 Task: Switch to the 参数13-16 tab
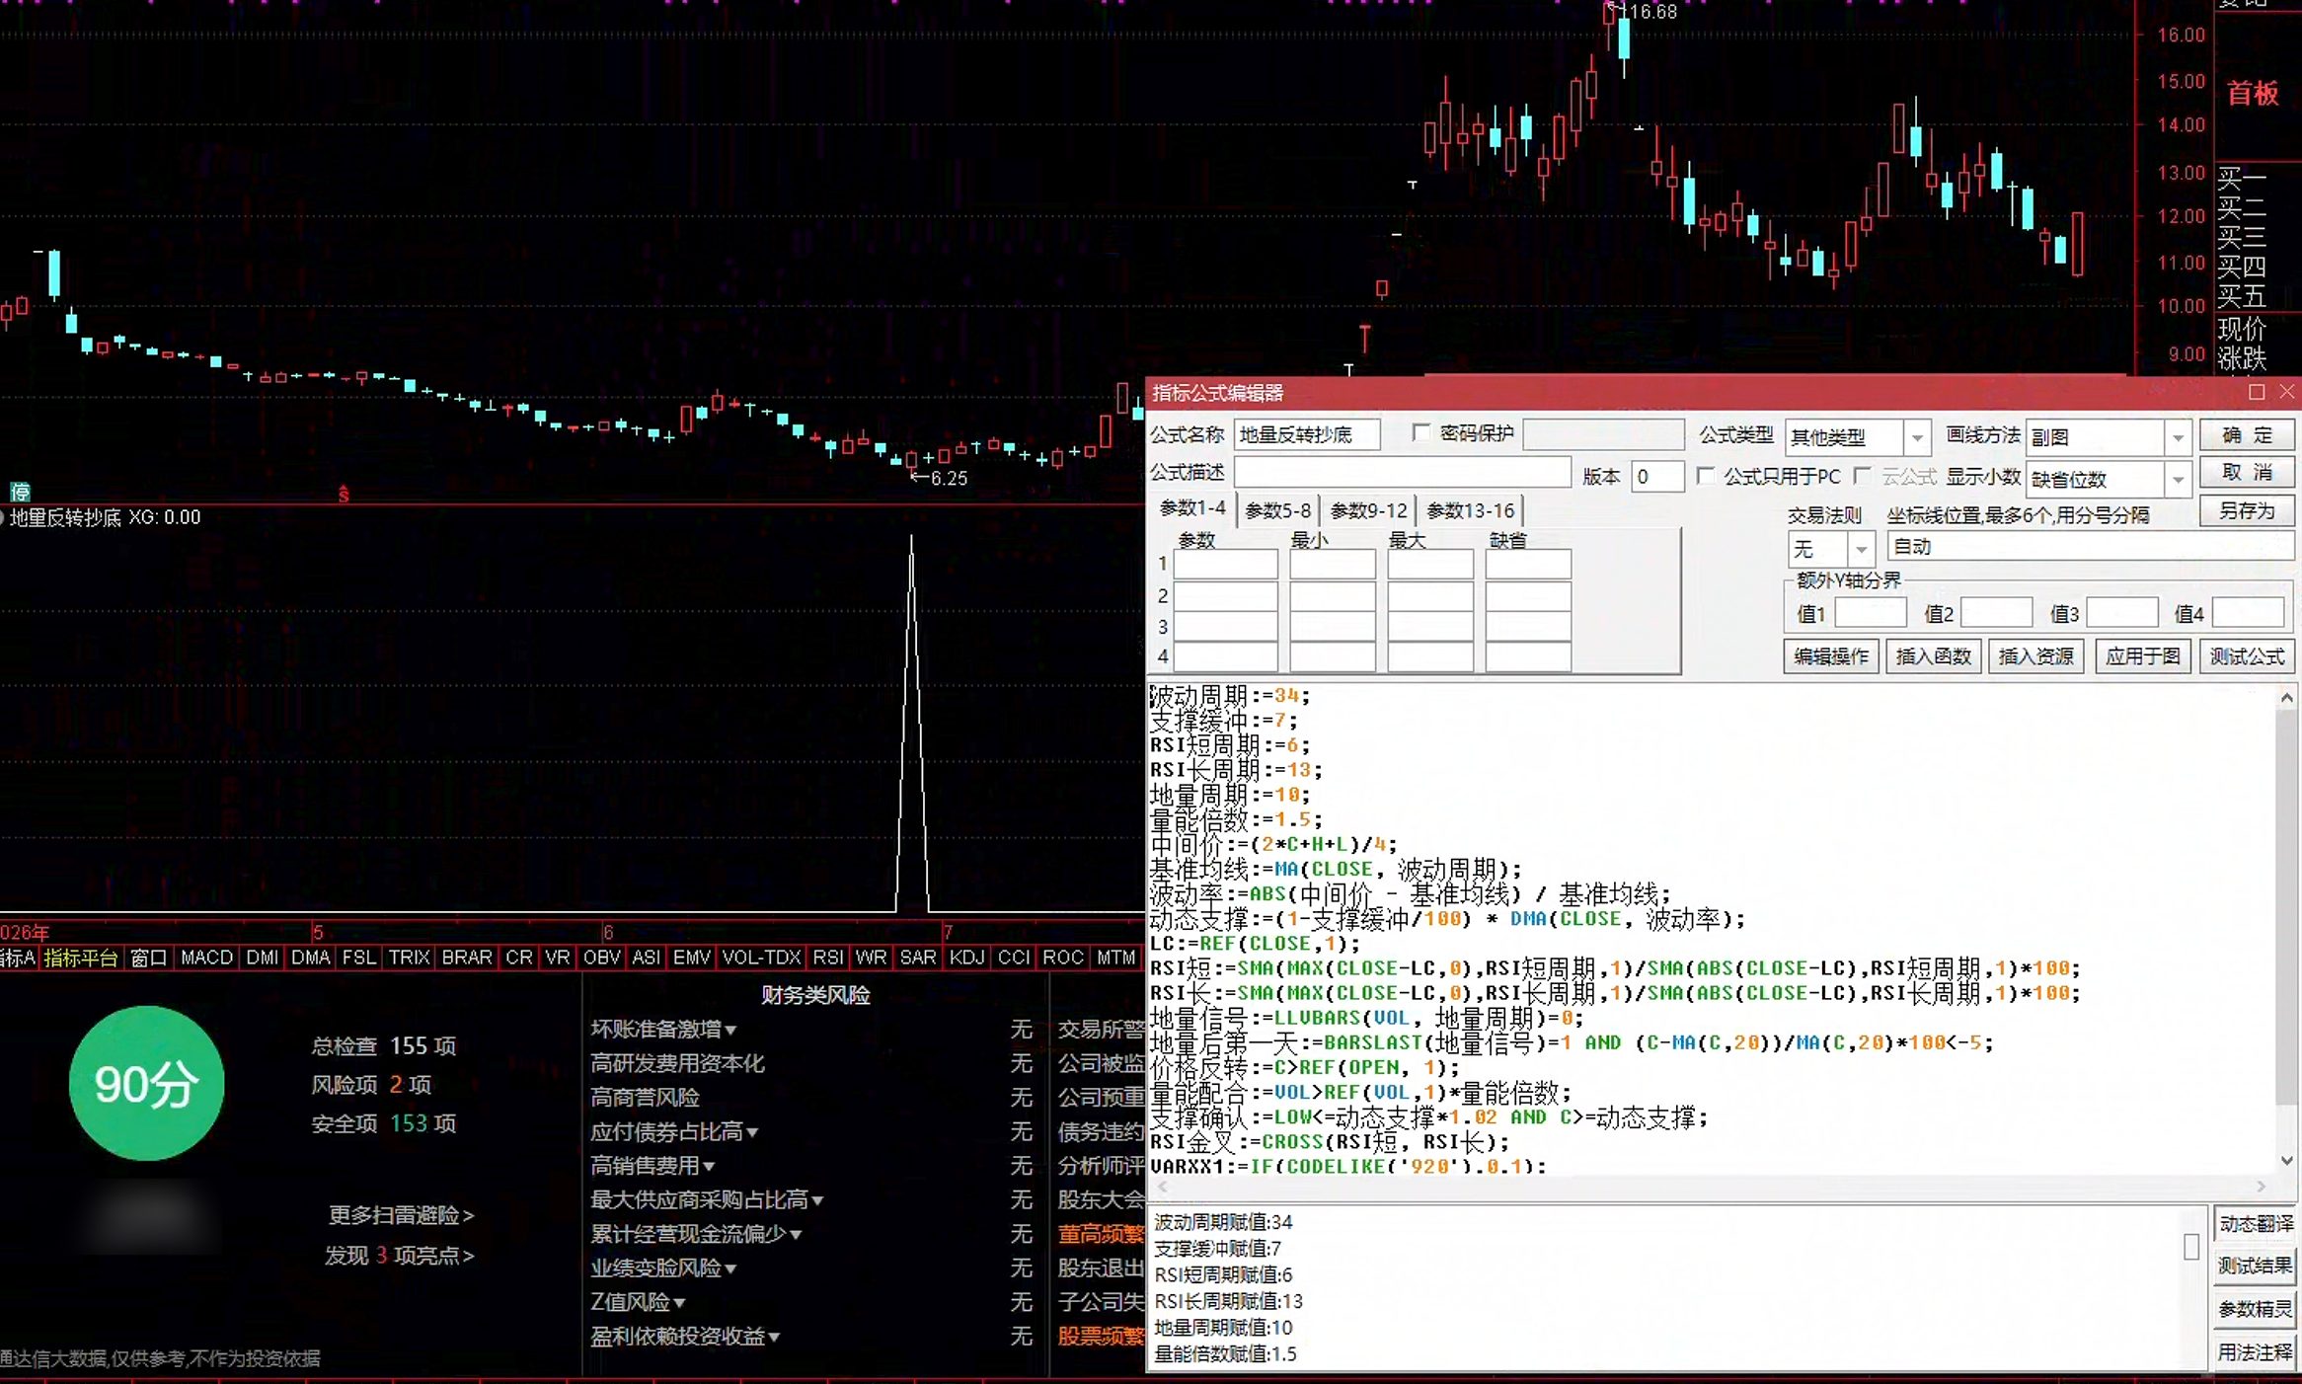coord(1470,510)
